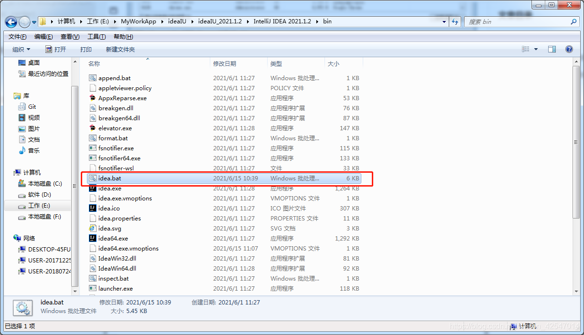Click the idea.ico IntelliJ icon

93,208
